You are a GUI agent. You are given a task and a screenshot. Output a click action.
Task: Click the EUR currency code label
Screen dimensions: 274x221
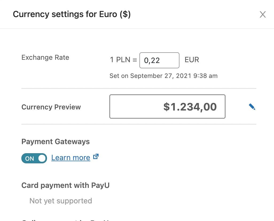click(192, 60)
